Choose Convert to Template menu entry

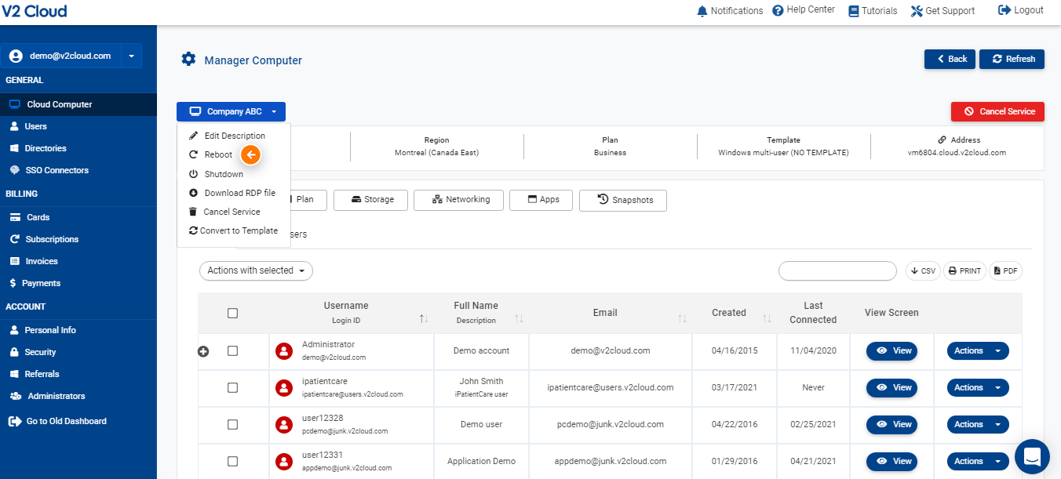pyautogui.click(x=234, y=230)
